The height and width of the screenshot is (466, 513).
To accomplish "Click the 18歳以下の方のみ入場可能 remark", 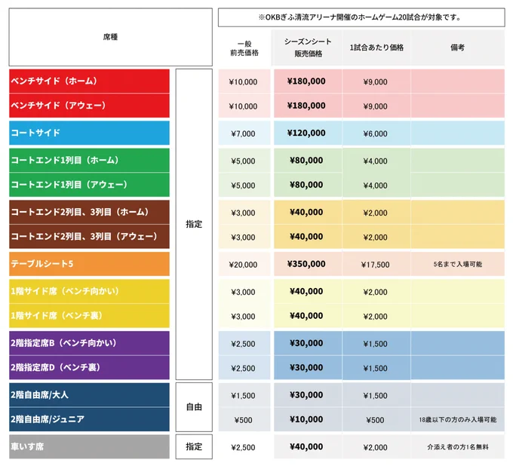I will coord(458,419).
